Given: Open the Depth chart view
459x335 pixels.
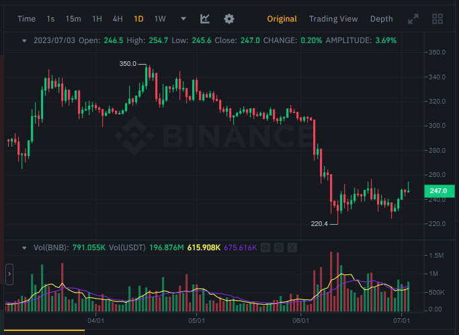Looking at the screenshot, I should (382, 19).
